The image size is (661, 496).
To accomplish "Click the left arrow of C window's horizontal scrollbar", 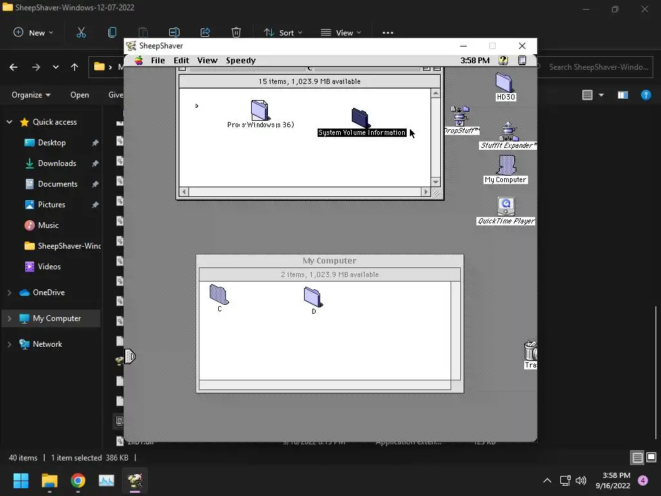I will [184, 192].
